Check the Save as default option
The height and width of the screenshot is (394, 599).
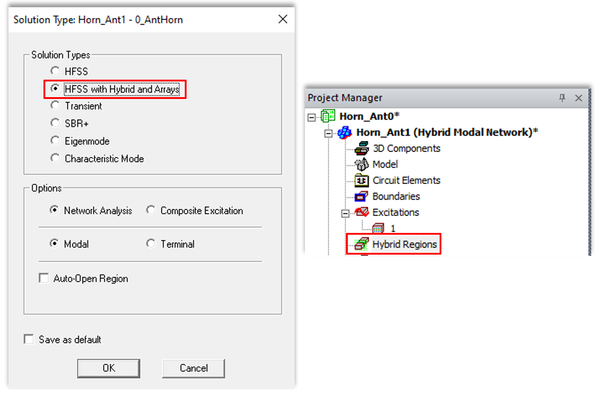[29, 340]
